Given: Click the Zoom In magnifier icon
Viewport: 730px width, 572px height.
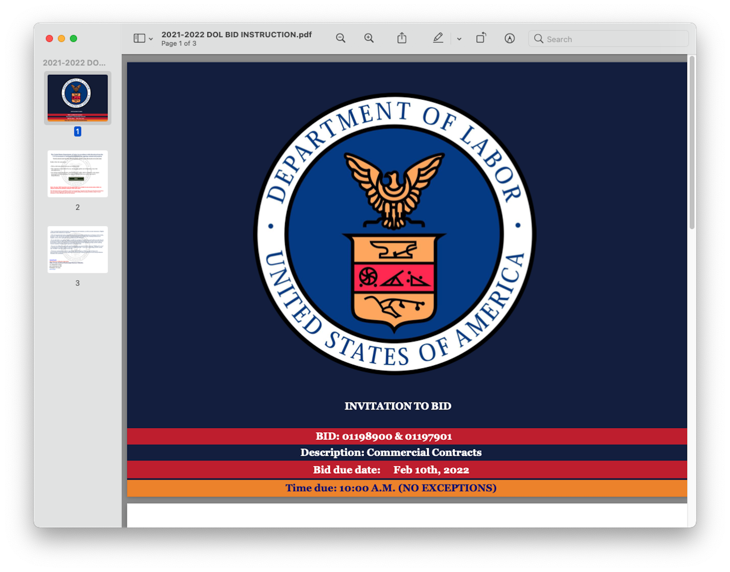Looking at the screenshot, I should (369, 38).
